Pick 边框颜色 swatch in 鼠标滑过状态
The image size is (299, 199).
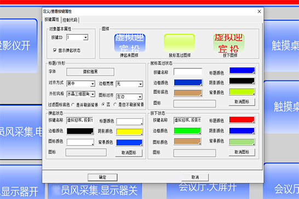click(x=188, y=83)
